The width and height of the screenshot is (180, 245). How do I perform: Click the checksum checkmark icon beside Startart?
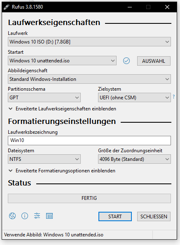pyautogui.click(x=126, y=61)
